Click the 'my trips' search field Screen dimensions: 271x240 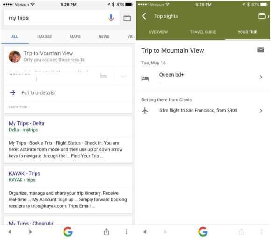[61, 18]
